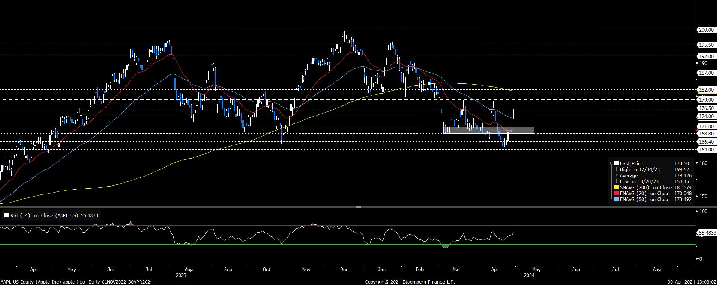Click the red EMAVG (20) color swatch
717x285 pixels.
tap(616, 193)
